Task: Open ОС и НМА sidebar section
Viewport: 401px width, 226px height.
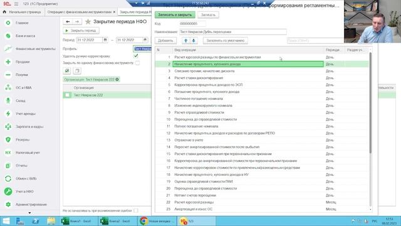Action: (x=24, y=88)
